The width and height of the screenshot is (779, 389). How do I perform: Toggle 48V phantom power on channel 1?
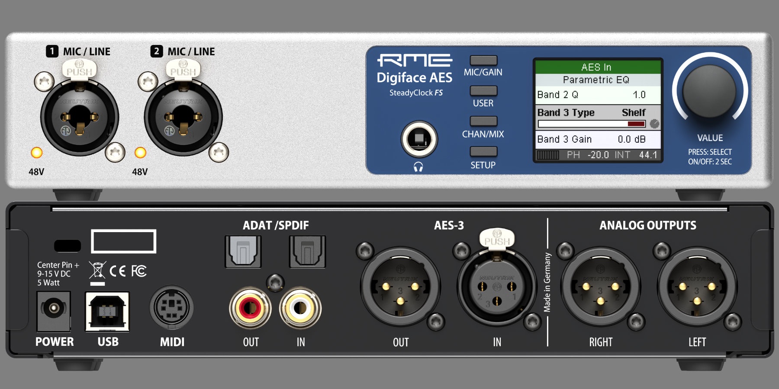(36, 153)
